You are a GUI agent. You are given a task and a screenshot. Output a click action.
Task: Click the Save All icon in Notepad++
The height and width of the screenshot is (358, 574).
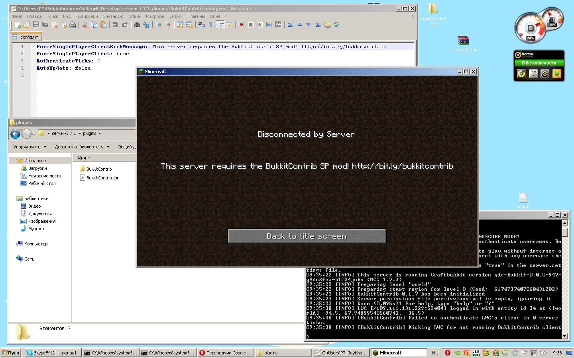tap(45, 25)
